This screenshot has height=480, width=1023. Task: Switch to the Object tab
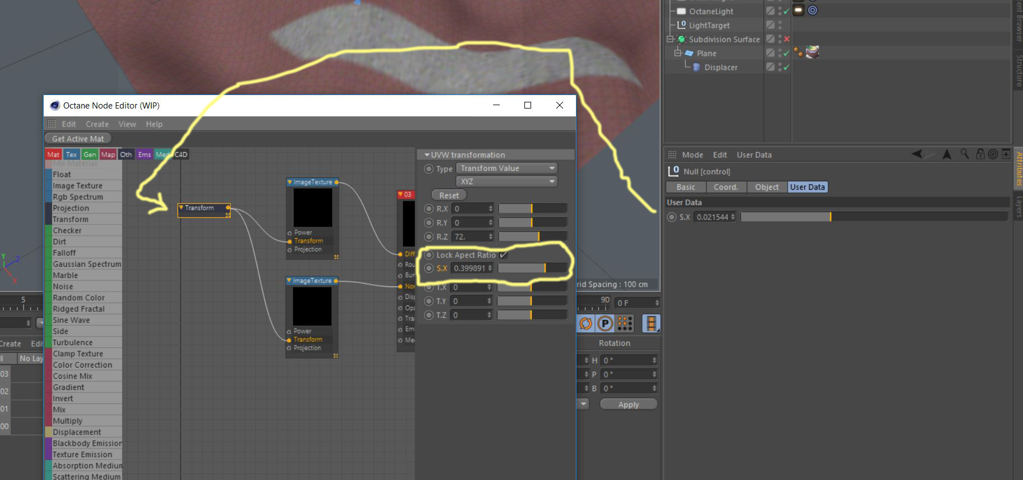point(767,187)
